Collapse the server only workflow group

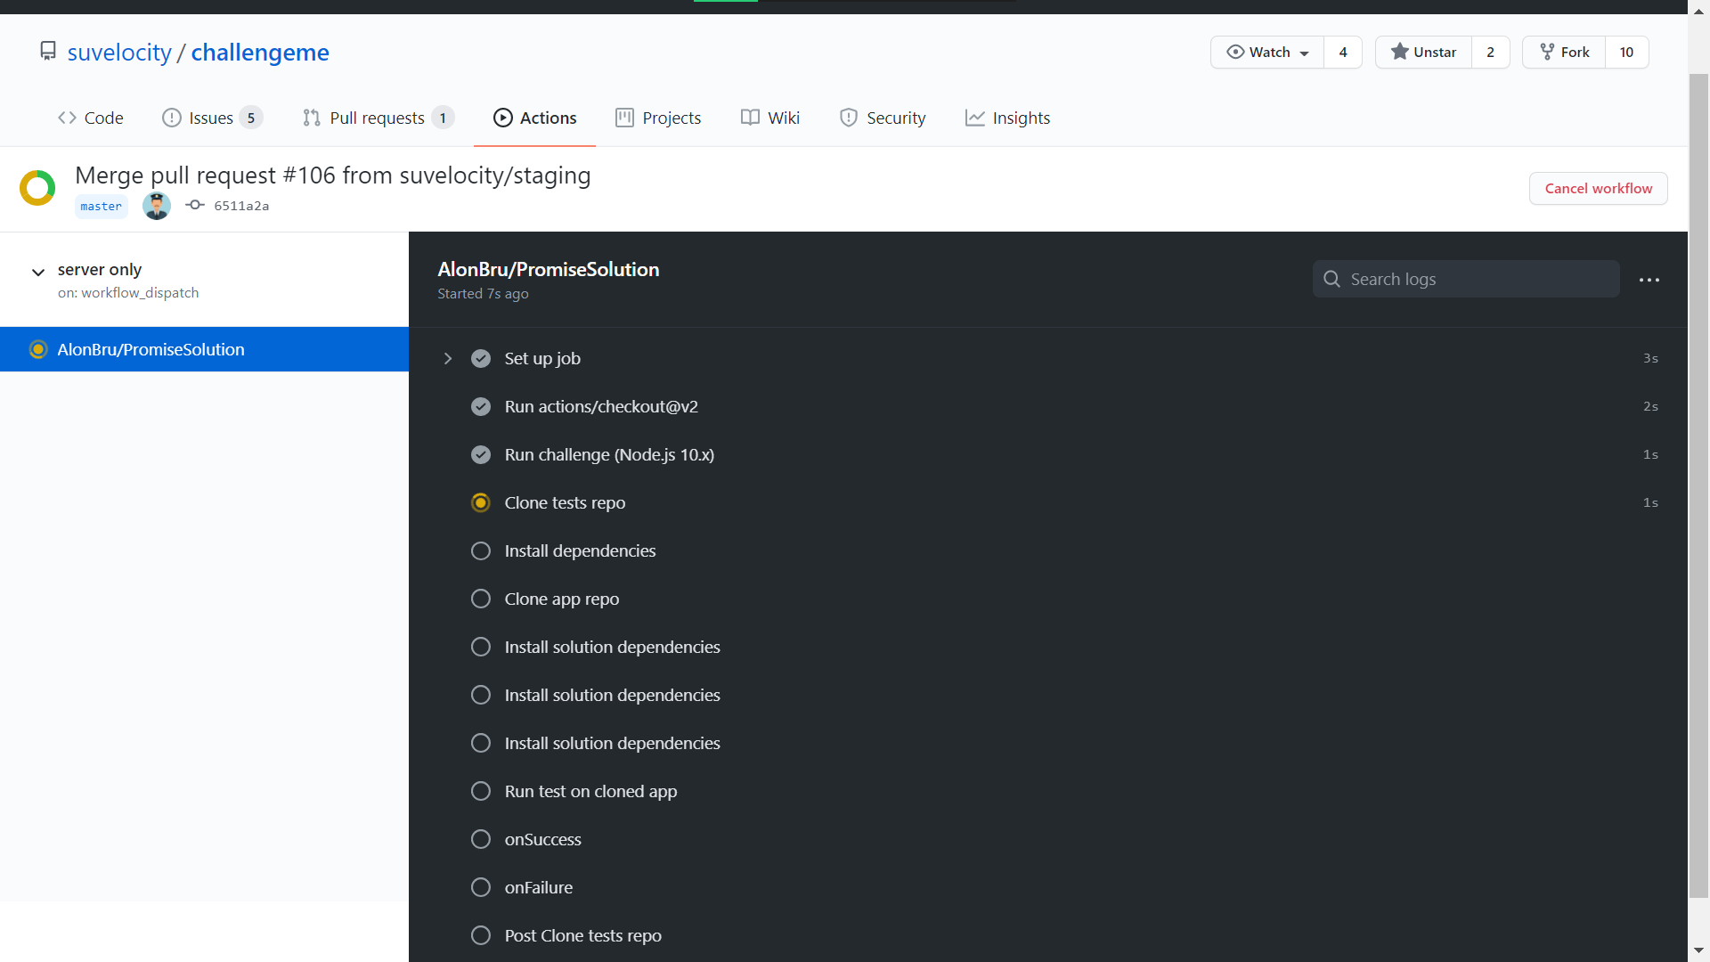38,272
